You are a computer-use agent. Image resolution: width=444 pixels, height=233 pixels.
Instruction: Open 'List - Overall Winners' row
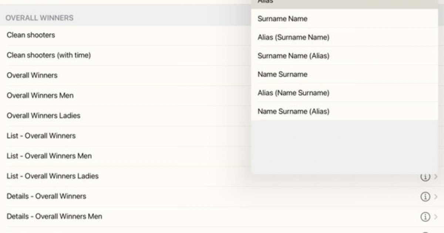(41, 136)
